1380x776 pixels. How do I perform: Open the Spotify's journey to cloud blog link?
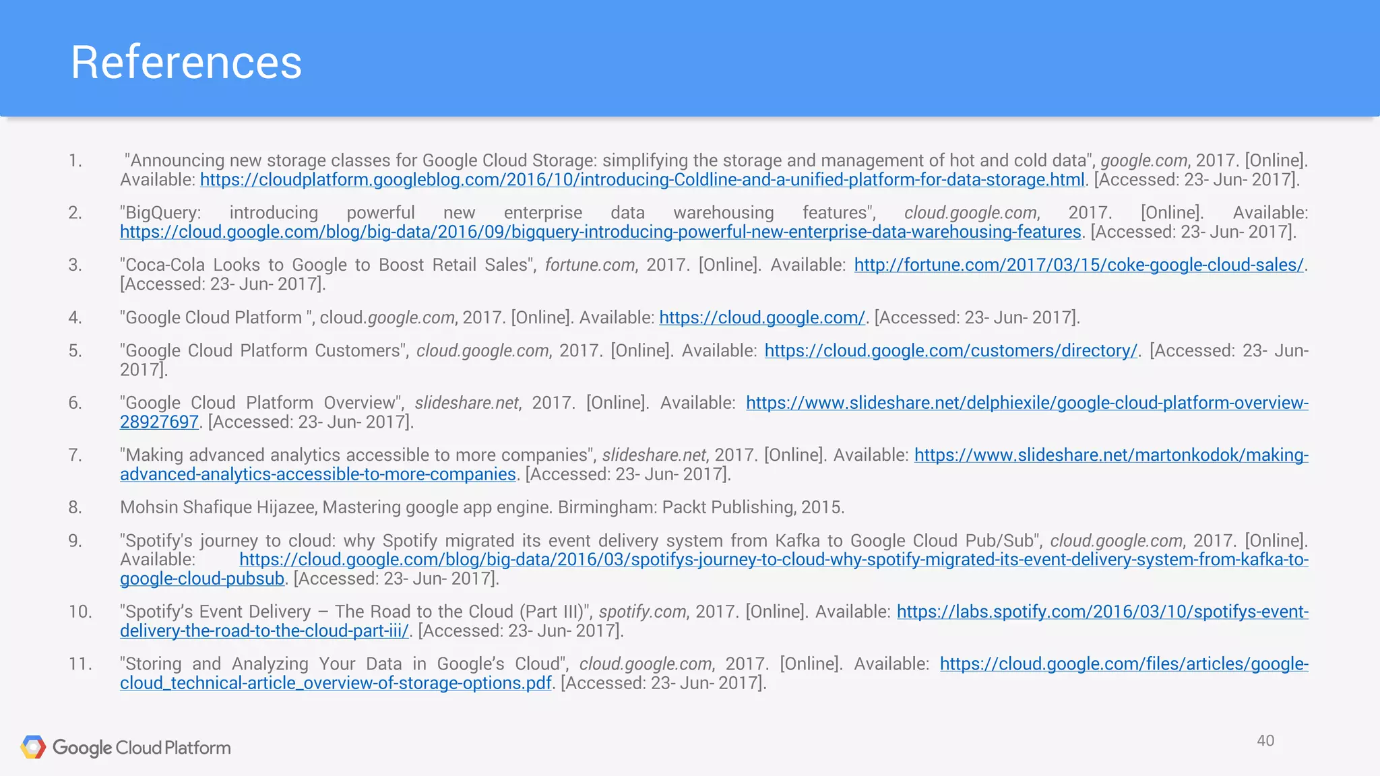tap(774, 560)
